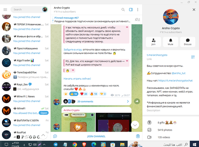Screen dimensions: 199x147
Task: Click JOIN CHANNEL at the bottom
Action: [96, 136]
